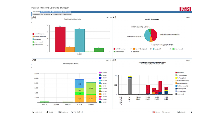Click the trash icon on the pie chart panel
Viewport: 224px width, 124px height.
pyautogui.click(x=116, y=17)
